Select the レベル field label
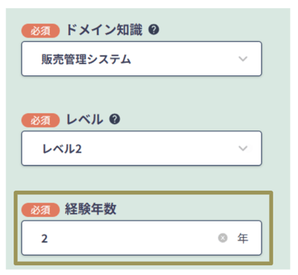This screenshot has height=275, width=298. point(84,119)
